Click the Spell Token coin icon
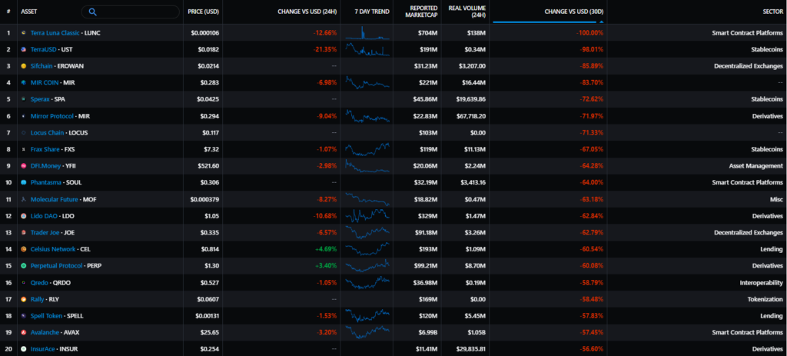The image size is (787, 356). [24, 316]
